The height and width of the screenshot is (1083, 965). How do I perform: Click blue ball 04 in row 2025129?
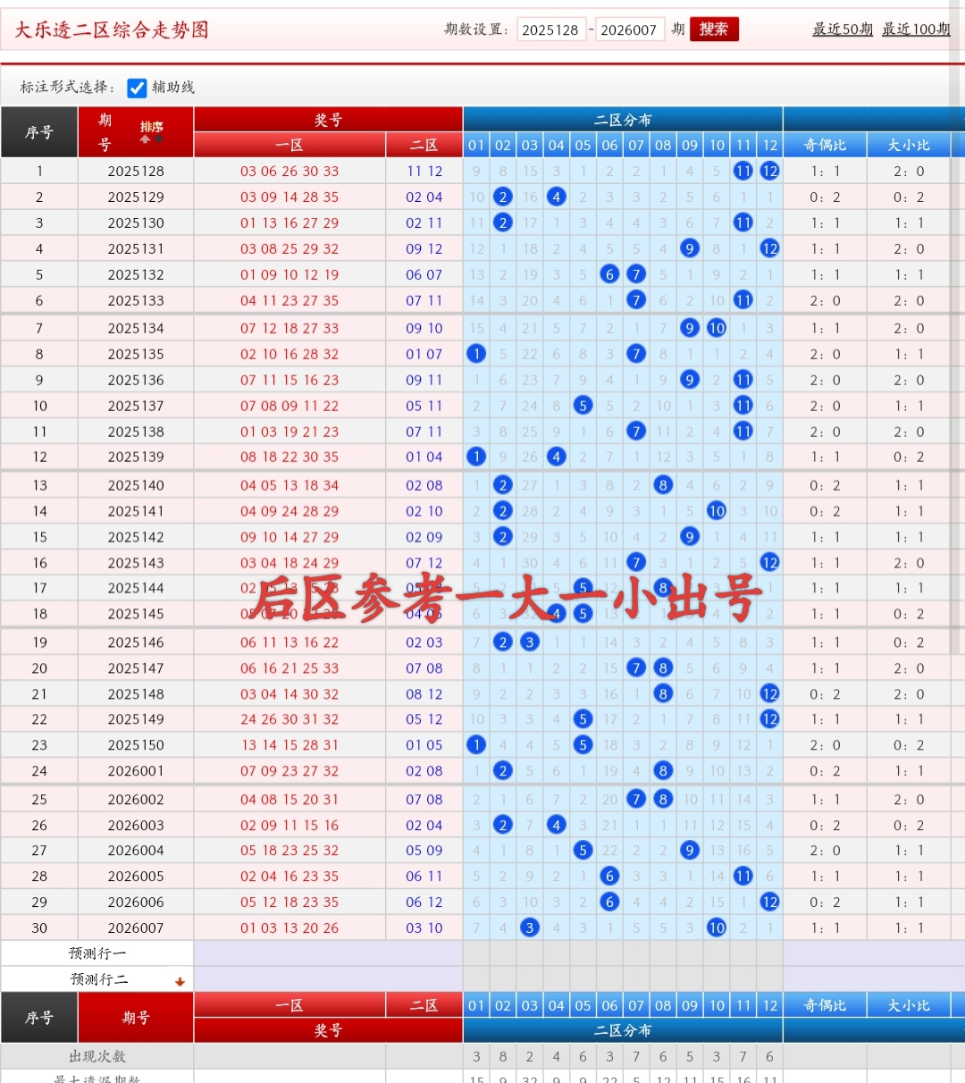[x=557, y=197]
